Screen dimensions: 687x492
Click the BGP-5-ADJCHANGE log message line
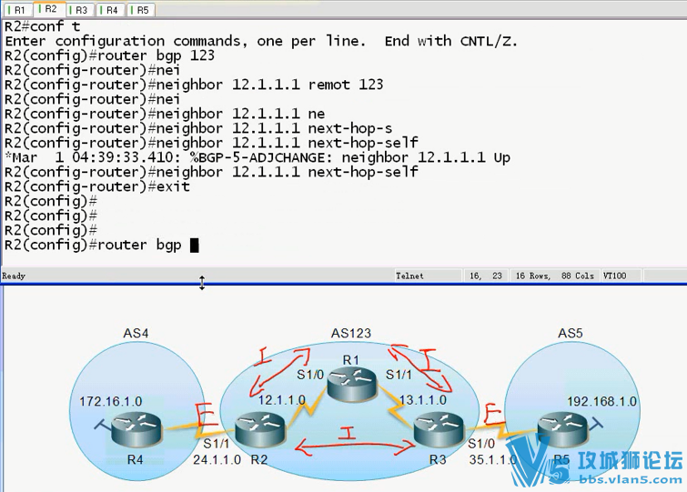pyautogui.click(x=258, y=157)
